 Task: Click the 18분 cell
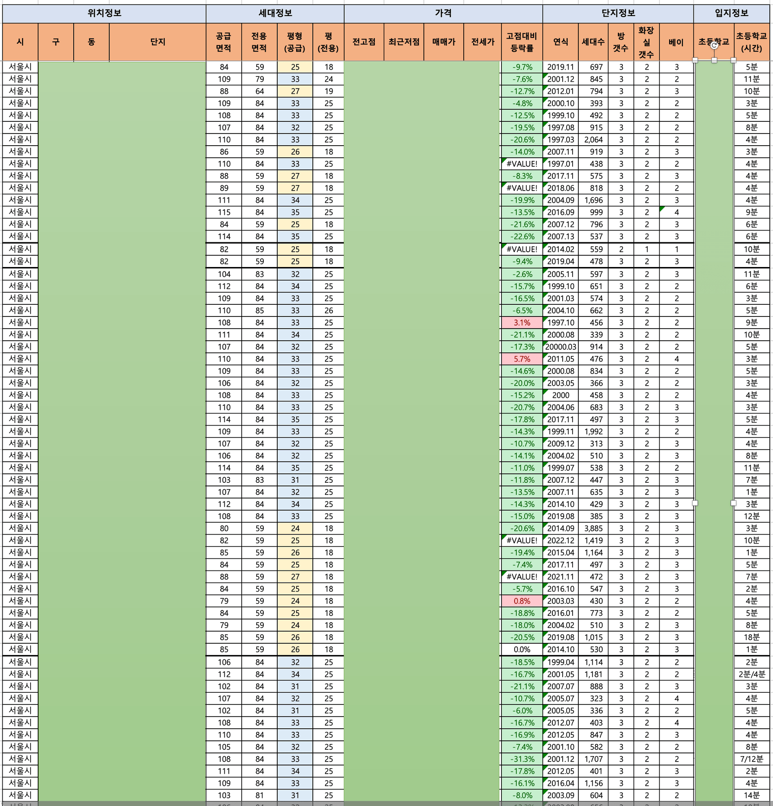coord(752,637)
